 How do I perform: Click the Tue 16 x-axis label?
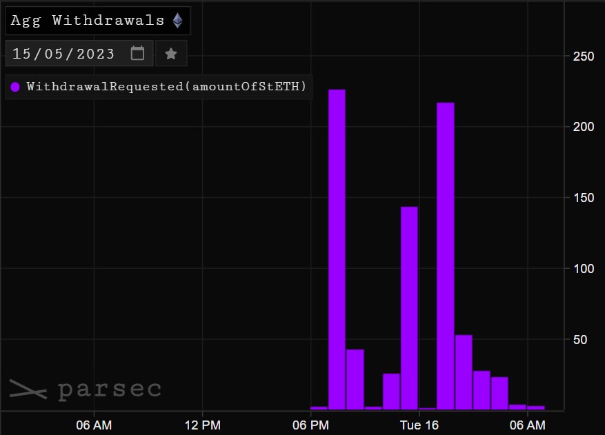(419, 425)
